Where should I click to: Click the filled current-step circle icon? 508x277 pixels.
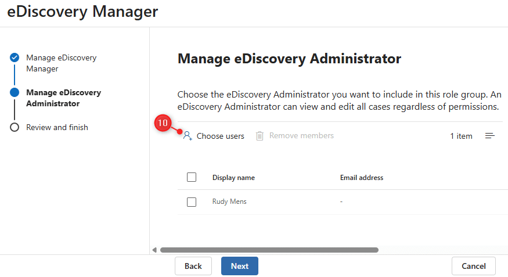[15, 92]
